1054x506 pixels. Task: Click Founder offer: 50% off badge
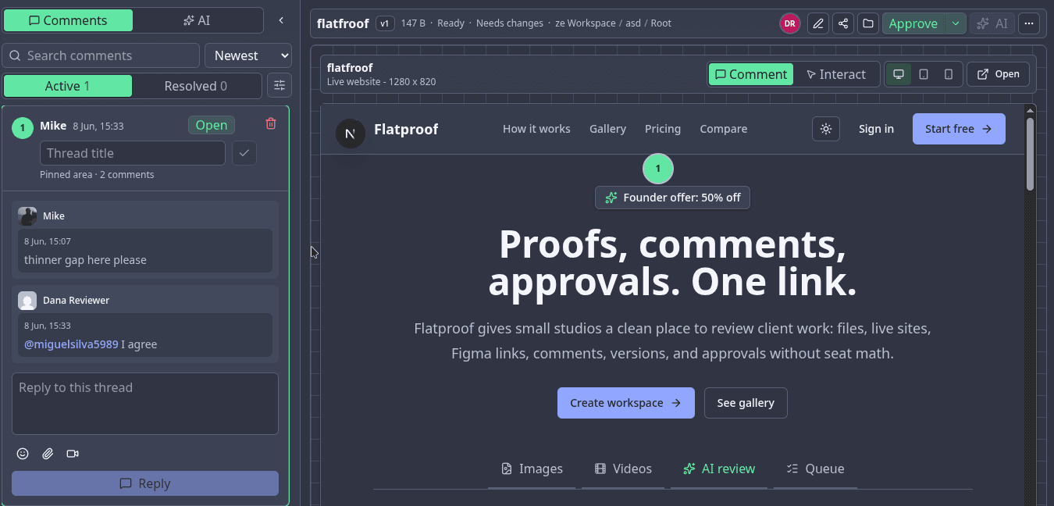(x=673, y=198)
